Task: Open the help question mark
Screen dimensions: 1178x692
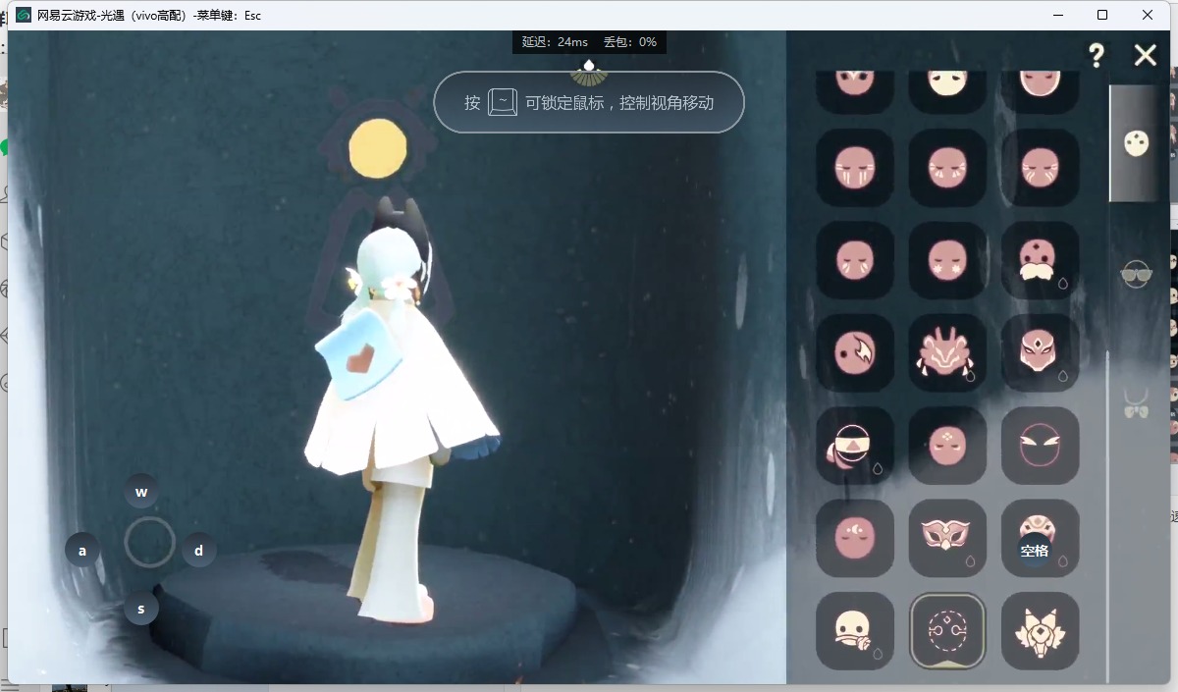Action: [x=1097, y=56]
